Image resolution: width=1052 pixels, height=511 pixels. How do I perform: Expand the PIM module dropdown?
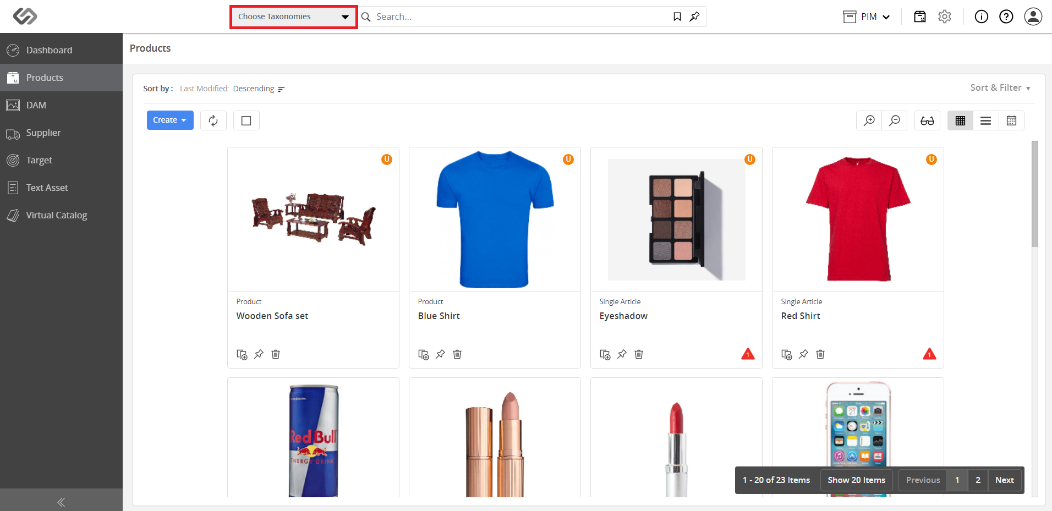[867, 17]
